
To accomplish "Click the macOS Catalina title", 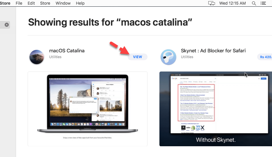I will click(x=67, y=51).
